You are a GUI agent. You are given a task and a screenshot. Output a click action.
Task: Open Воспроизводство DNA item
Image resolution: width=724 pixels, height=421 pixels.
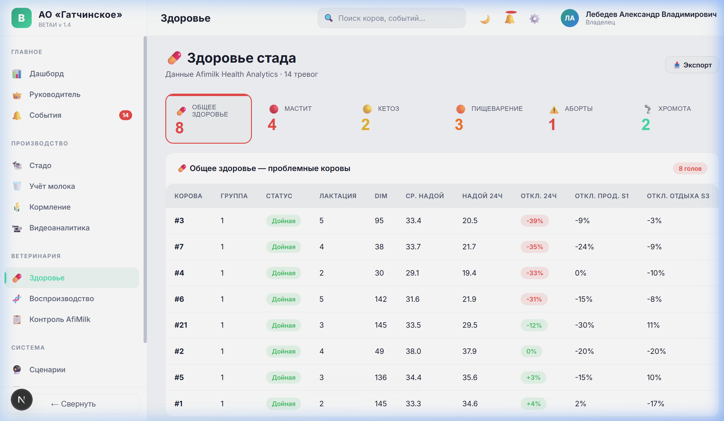(62, 299)
